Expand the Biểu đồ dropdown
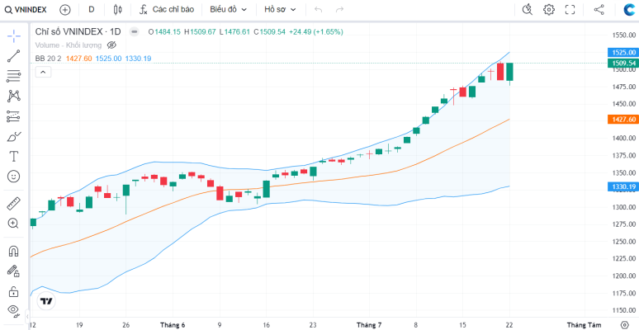 [228, 10]
